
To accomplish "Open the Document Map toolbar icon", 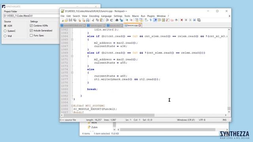I will click(x=159, y=20).
